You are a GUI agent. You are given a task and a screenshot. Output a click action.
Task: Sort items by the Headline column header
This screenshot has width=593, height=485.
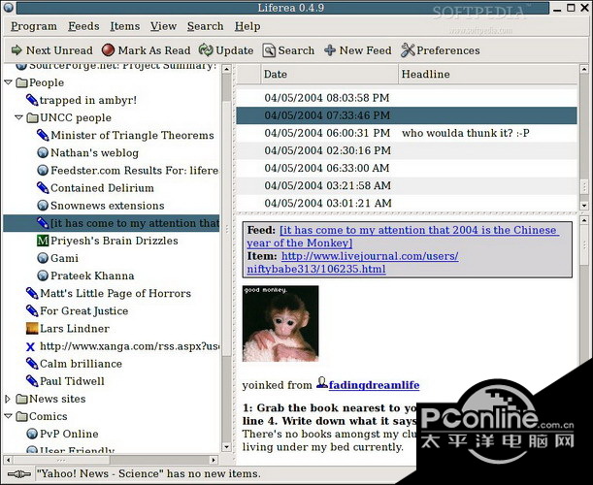[x=488, y=74]
